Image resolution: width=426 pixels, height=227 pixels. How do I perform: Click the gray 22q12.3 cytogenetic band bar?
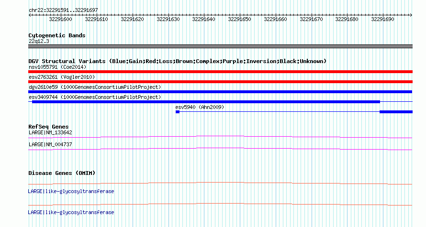point(220,46)
